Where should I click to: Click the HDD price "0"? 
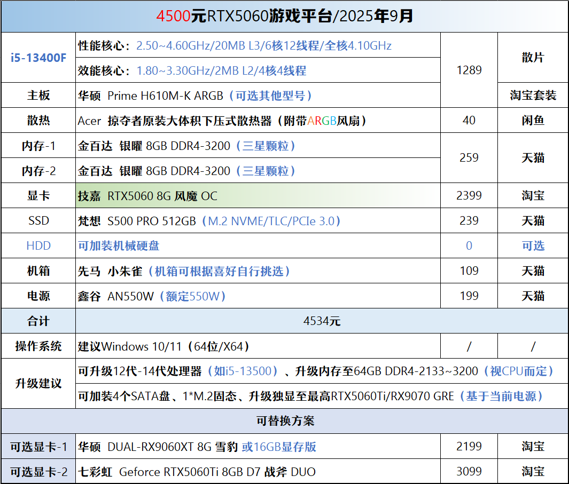469,246
